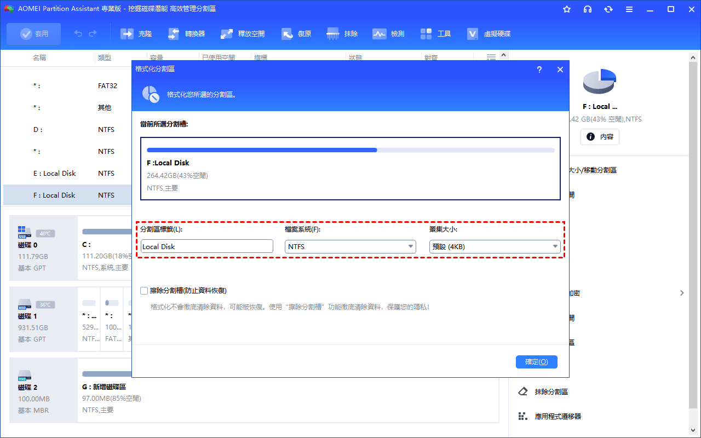Click the F: partition usage bar
This screenshot has width=701, height=438.
click(350, 150)
